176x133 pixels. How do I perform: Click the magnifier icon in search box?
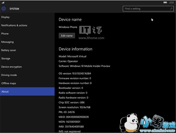(171, 9)
